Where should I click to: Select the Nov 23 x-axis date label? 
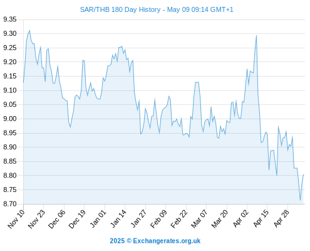(36, 219)
